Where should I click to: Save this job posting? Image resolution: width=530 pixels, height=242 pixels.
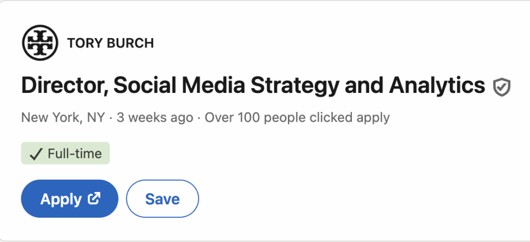click(x=163, y=199)
